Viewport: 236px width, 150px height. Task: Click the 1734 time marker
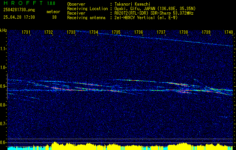pos(93,32)
